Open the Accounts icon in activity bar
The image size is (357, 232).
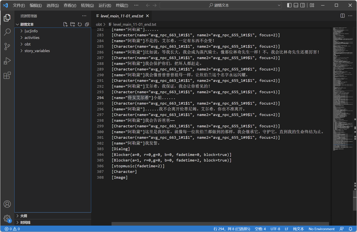[x=7, y=204]
